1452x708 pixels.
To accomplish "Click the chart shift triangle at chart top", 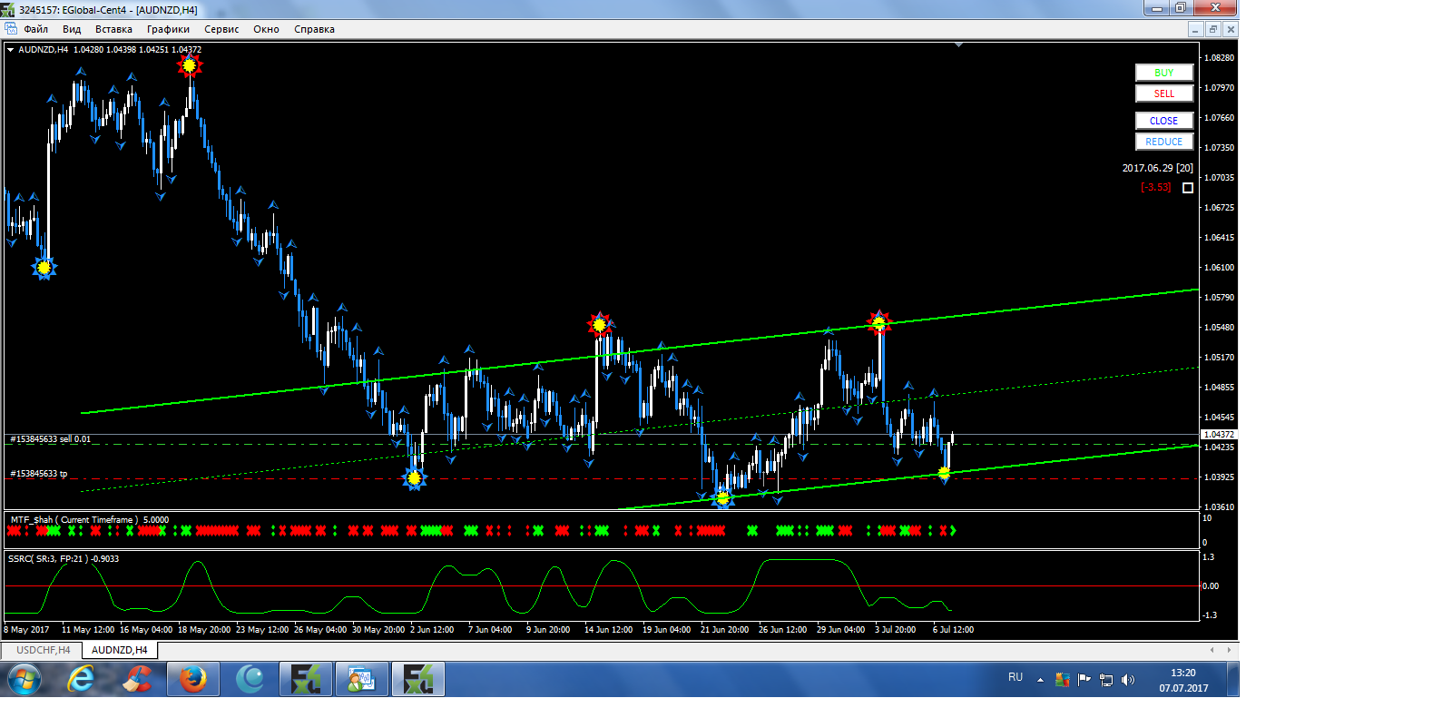I will 958,44.
